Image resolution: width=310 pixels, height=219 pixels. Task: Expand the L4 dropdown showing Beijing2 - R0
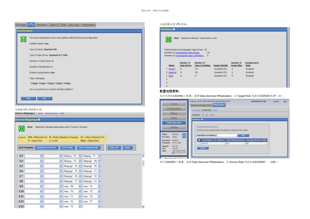coord(92,161)
